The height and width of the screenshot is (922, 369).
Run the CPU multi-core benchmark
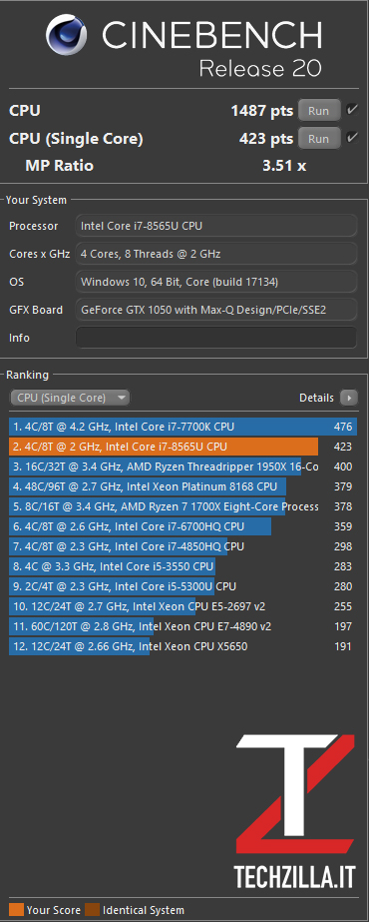pyautogui.click(x=319, y=111)
